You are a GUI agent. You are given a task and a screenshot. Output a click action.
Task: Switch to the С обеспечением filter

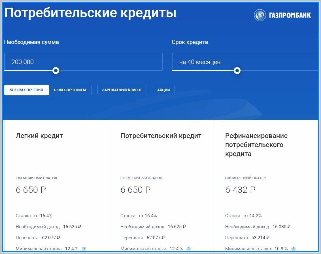[70, 90]
